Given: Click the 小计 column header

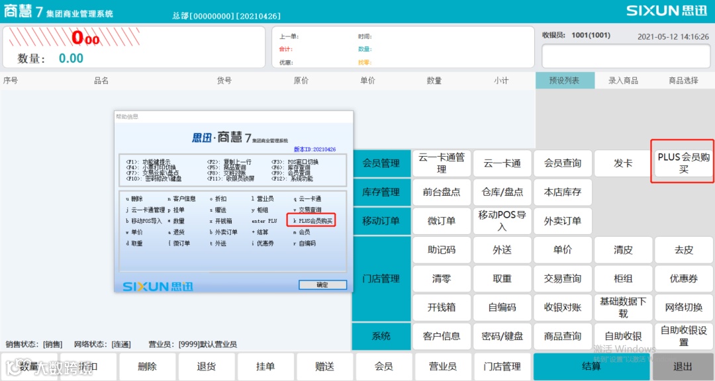Looking at the screenshot, I should 501,81.
